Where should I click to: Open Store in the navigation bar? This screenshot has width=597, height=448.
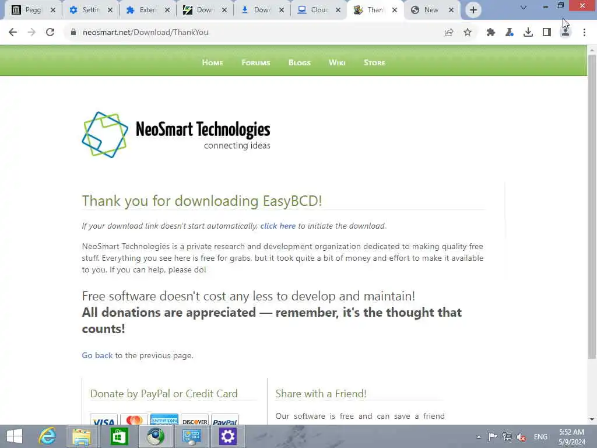[x=374, y=62]
